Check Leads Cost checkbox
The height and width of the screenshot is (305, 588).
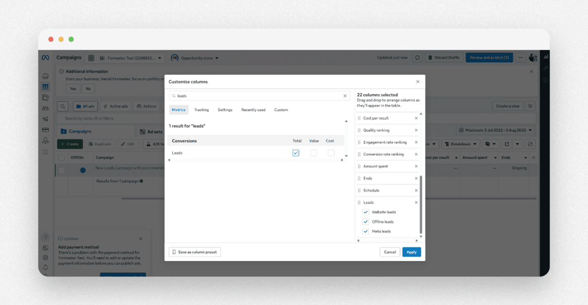click(331, 153)
